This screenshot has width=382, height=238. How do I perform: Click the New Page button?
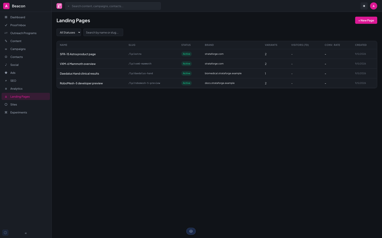[366, 20]
